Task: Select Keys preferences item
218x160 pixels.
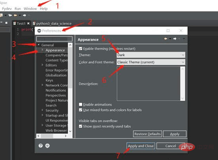Action: point(49,80)
